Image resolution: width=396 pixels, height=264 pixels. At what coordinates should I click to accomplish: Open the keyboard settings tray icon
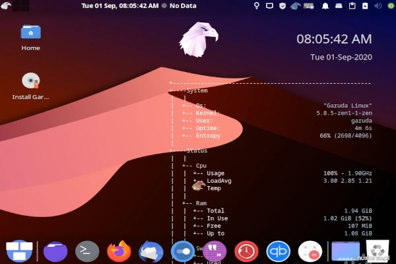[x=309, y=5]
